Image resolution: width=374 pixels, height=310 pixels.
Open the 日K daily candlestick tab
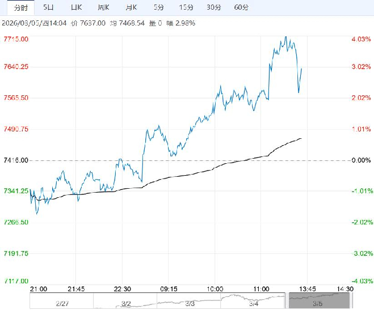pyautogui.click(x=76, y=7)
